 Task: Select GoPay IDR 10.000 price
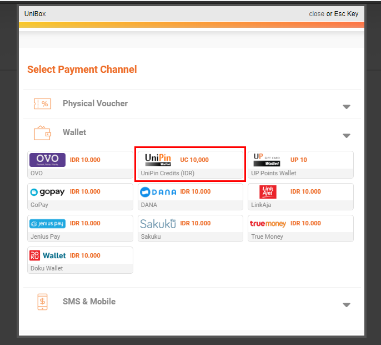coord(85,191)
